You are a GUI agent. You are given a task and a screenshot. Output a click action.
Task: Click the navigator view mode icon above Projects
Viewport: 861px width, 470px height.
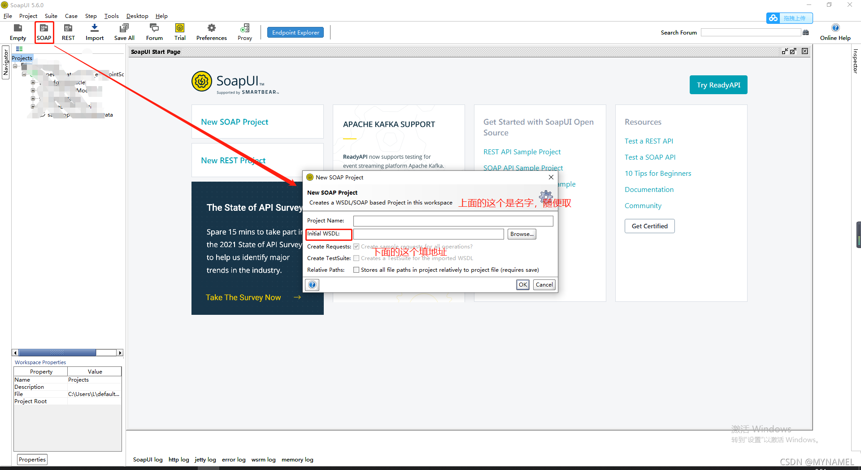click(19, 49)
